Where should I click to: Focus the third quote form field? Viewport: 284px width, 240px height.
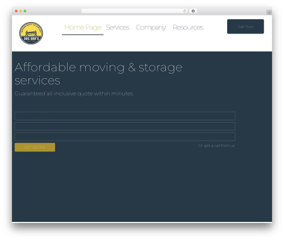tap(125, 137)
